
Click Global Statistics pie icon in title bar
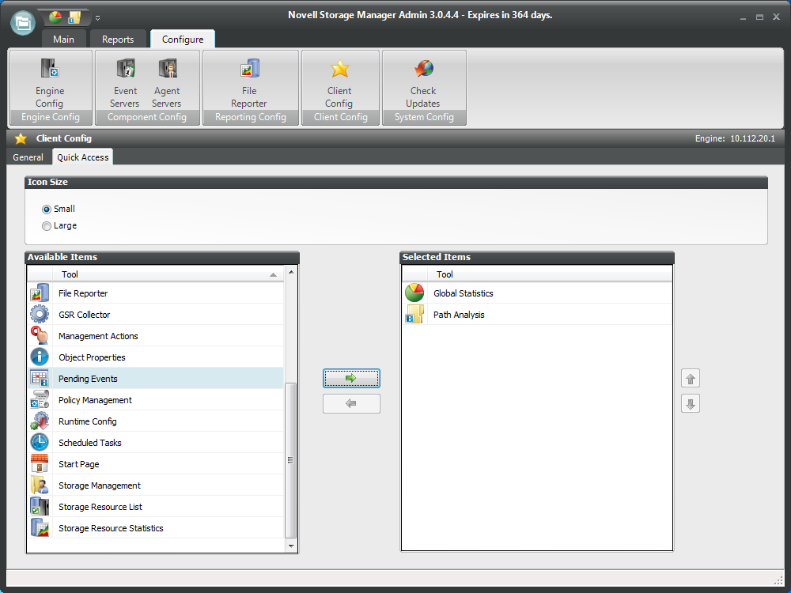point(55,17)
